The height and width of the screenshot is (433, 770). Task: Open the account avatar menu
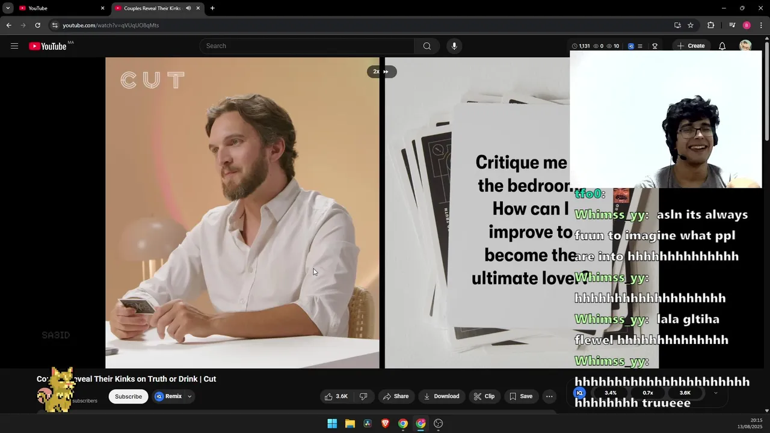coord(745,46)
